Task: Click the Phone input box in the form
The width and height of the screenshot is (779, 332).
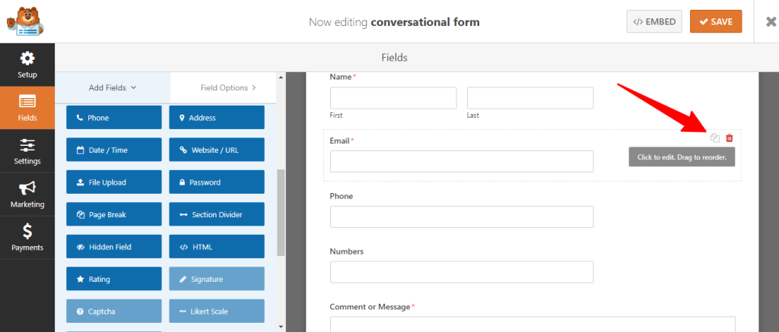Action: [x=462, y=217]
